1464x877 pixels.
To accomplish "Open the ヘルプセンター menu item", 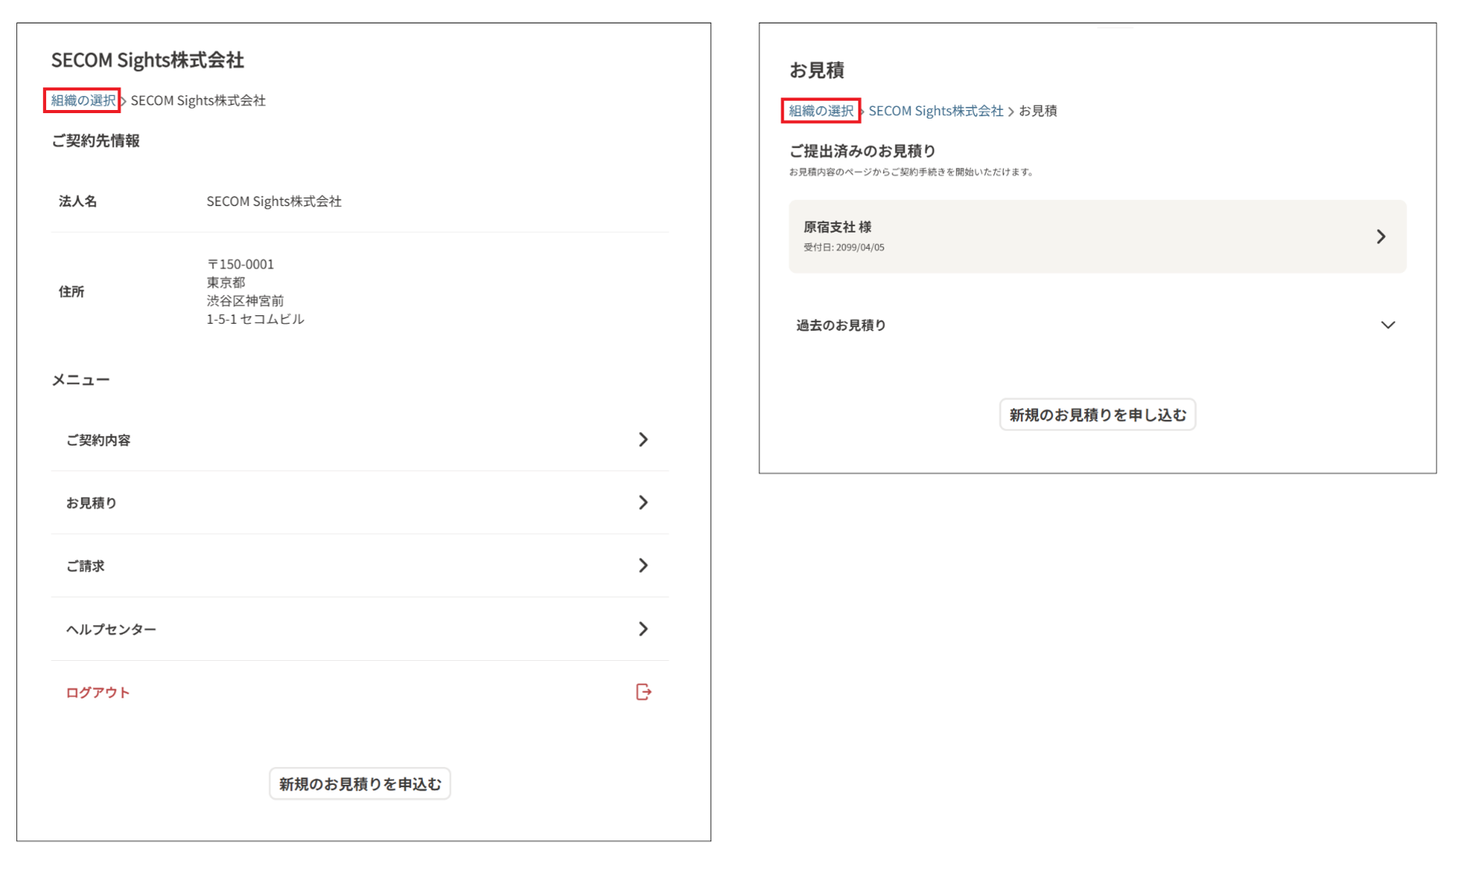I will tap(360, 629).
